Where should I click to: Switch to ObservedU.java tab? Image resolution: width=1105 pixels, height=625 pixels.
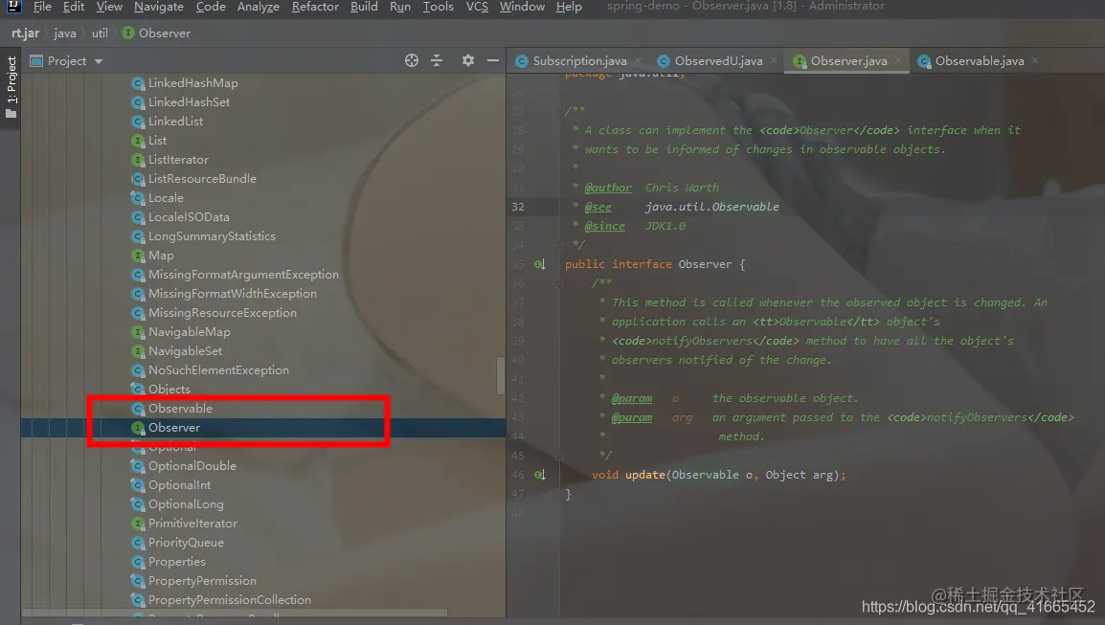(x=718, y=61)
